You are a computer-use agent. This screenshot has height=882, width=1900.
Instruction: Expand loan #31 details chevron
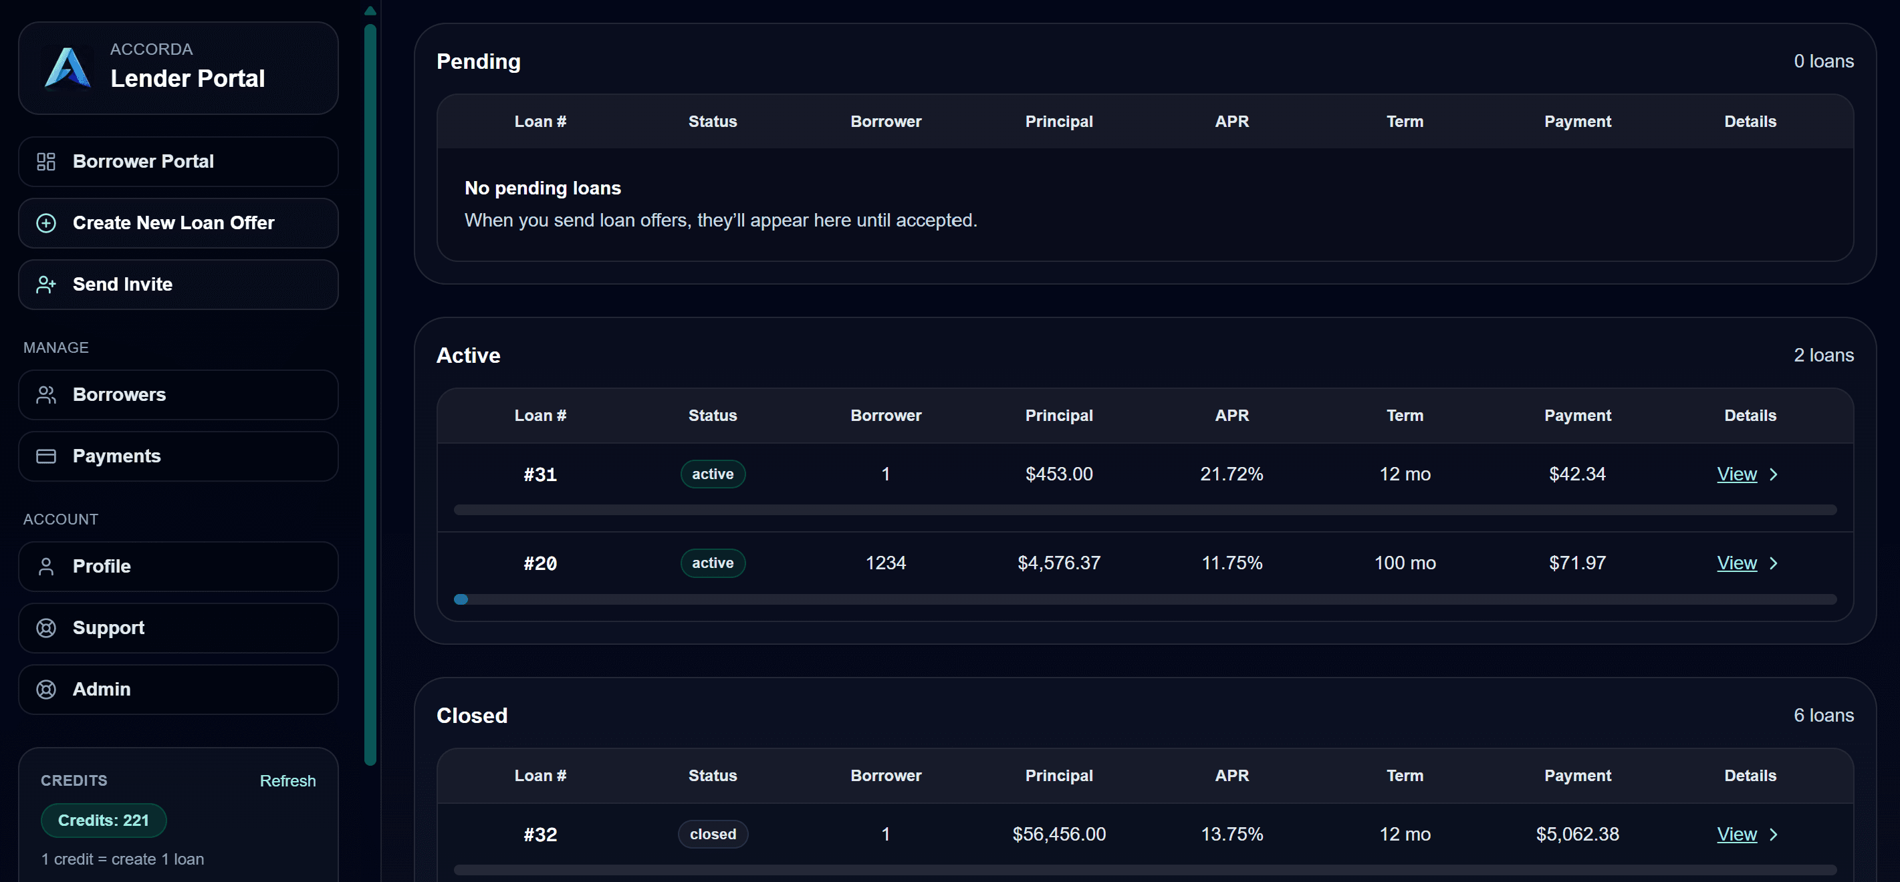pos(1774,474)
